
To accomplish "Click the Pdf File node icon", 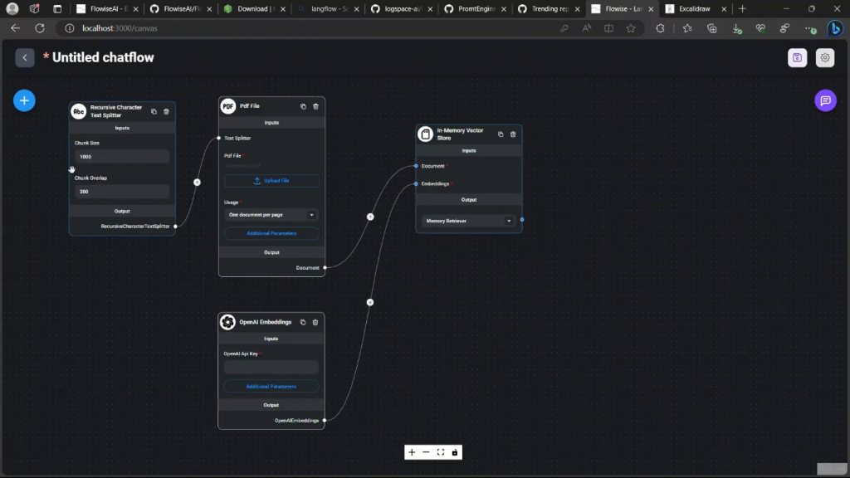I will 227,106.
